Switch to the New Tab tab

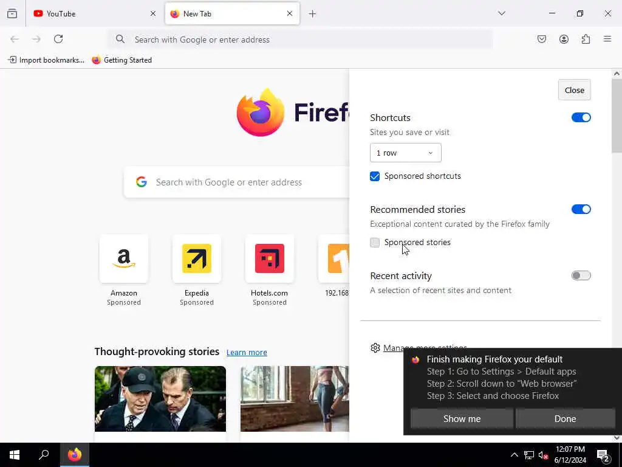click(232, 13)
